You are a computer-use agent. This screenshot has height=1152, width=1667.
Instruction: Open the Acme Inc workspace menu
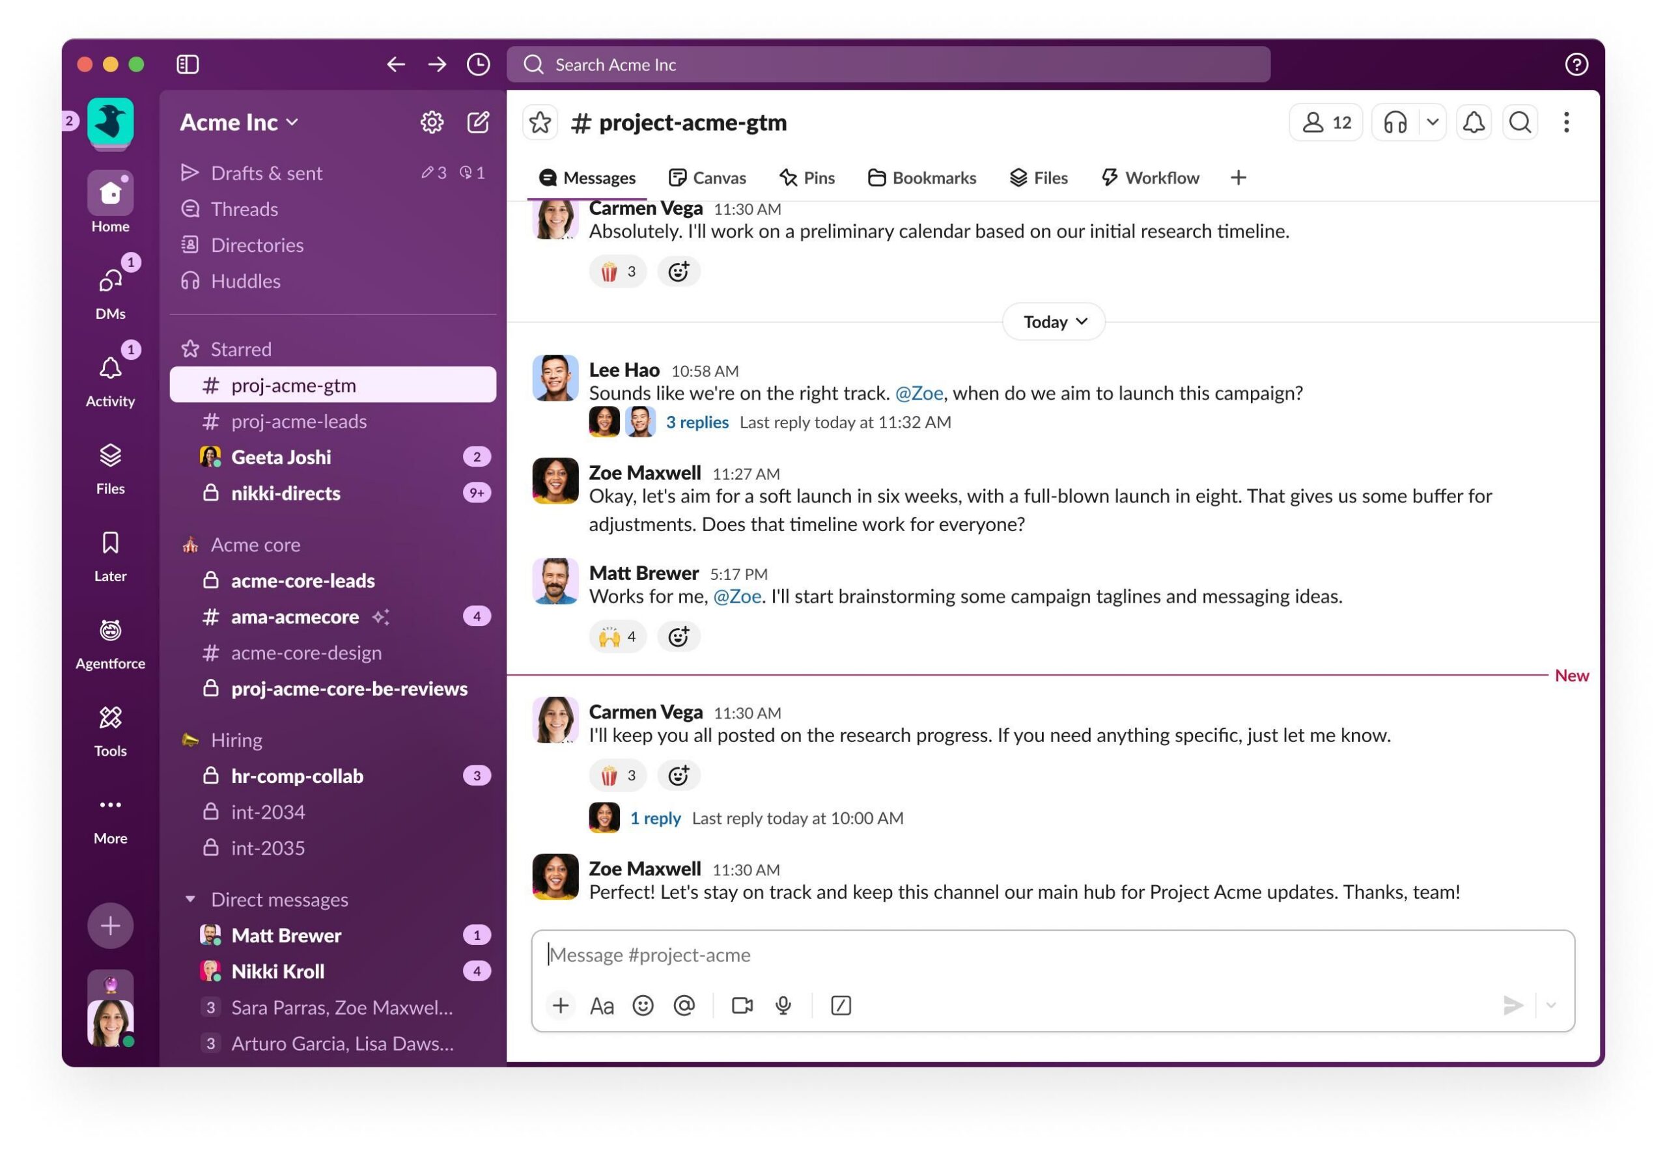click(239, 122)
